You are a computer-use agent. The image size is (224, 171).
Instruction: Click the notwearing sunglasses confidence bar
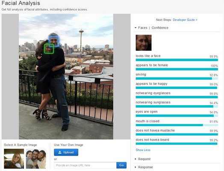pos(177,106)
